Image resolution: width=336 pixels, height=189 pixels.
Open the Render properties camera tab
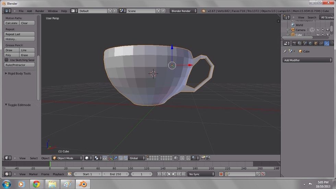point(294,43)
